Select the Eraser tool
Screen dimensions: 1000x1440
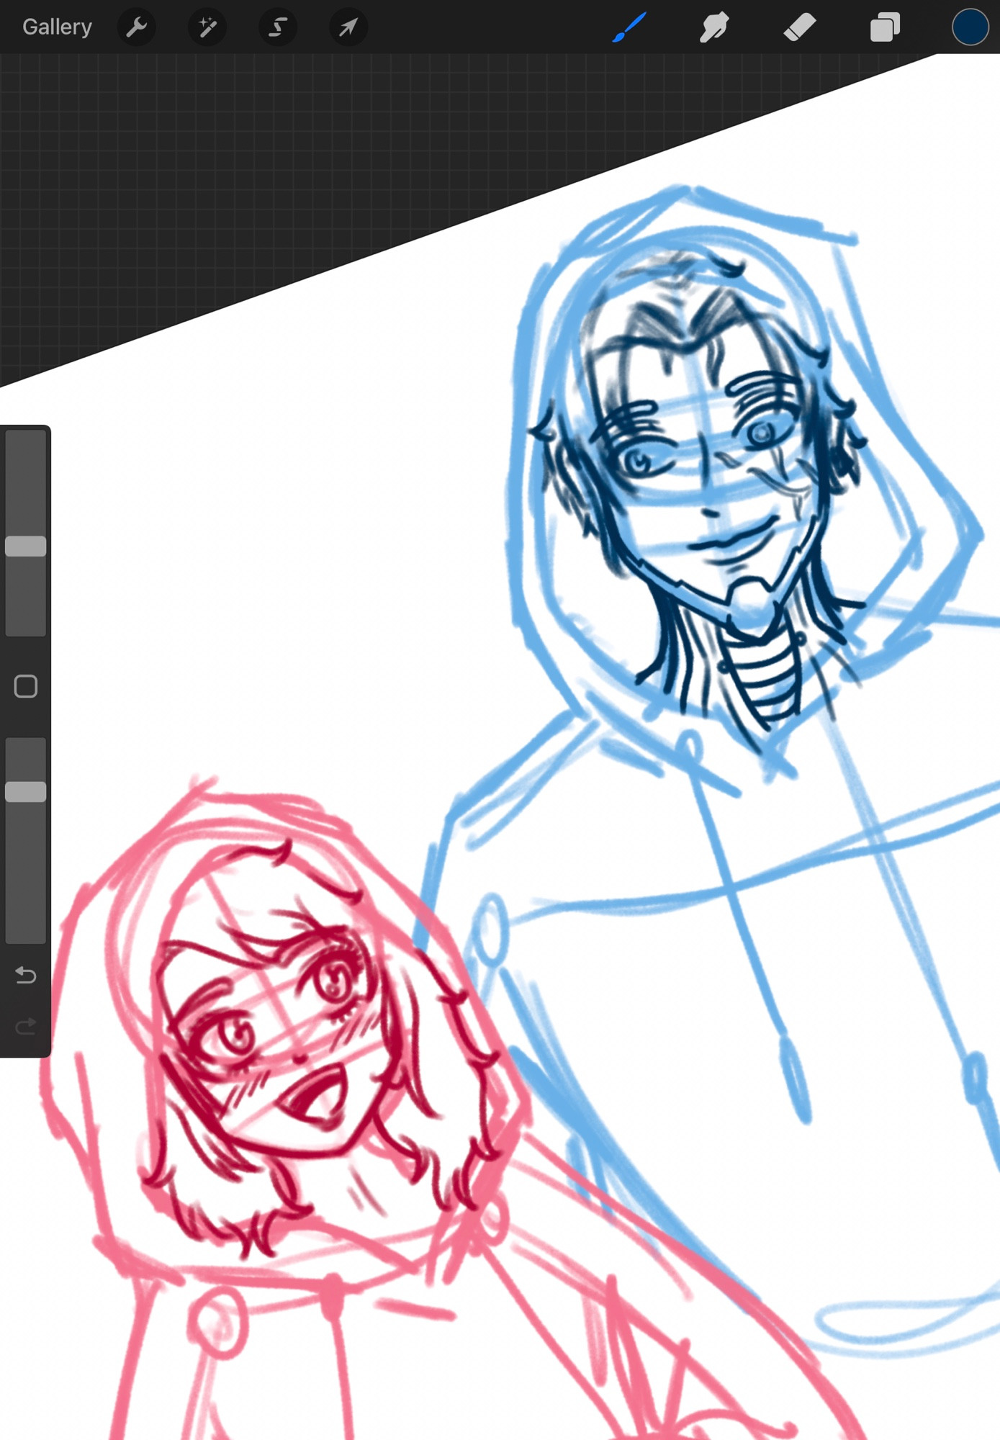coord(799,27)
